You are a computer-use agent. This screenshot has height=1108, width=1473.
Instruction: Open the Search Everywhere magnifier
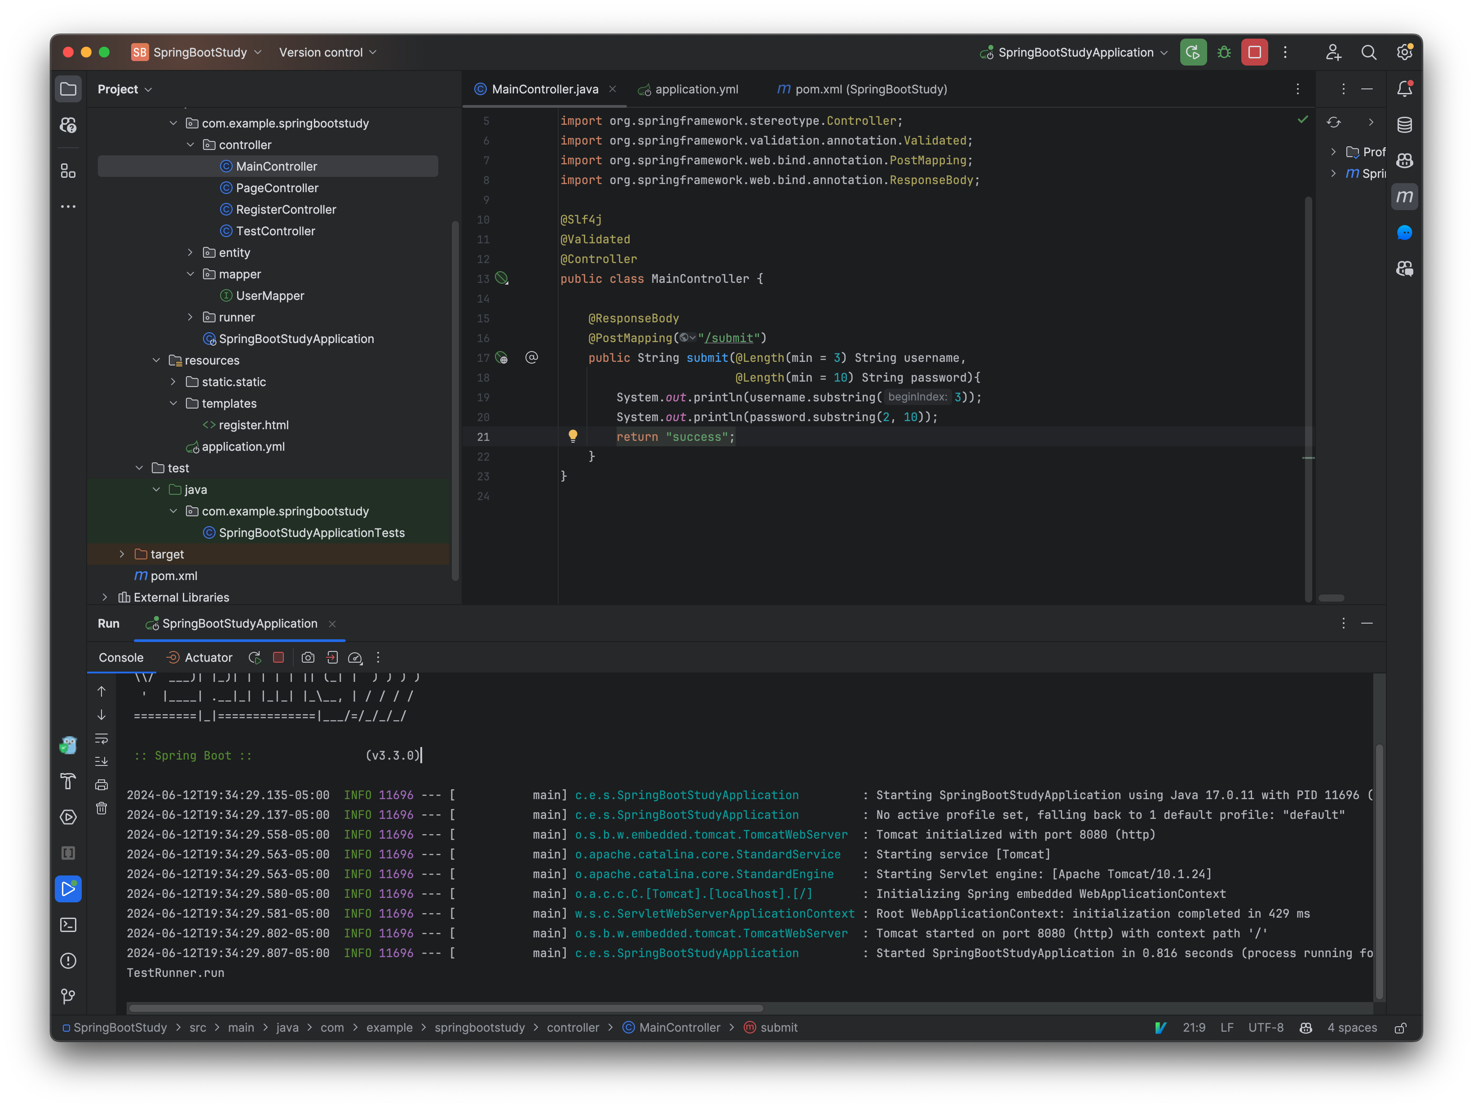click(x=1369, y=52)
